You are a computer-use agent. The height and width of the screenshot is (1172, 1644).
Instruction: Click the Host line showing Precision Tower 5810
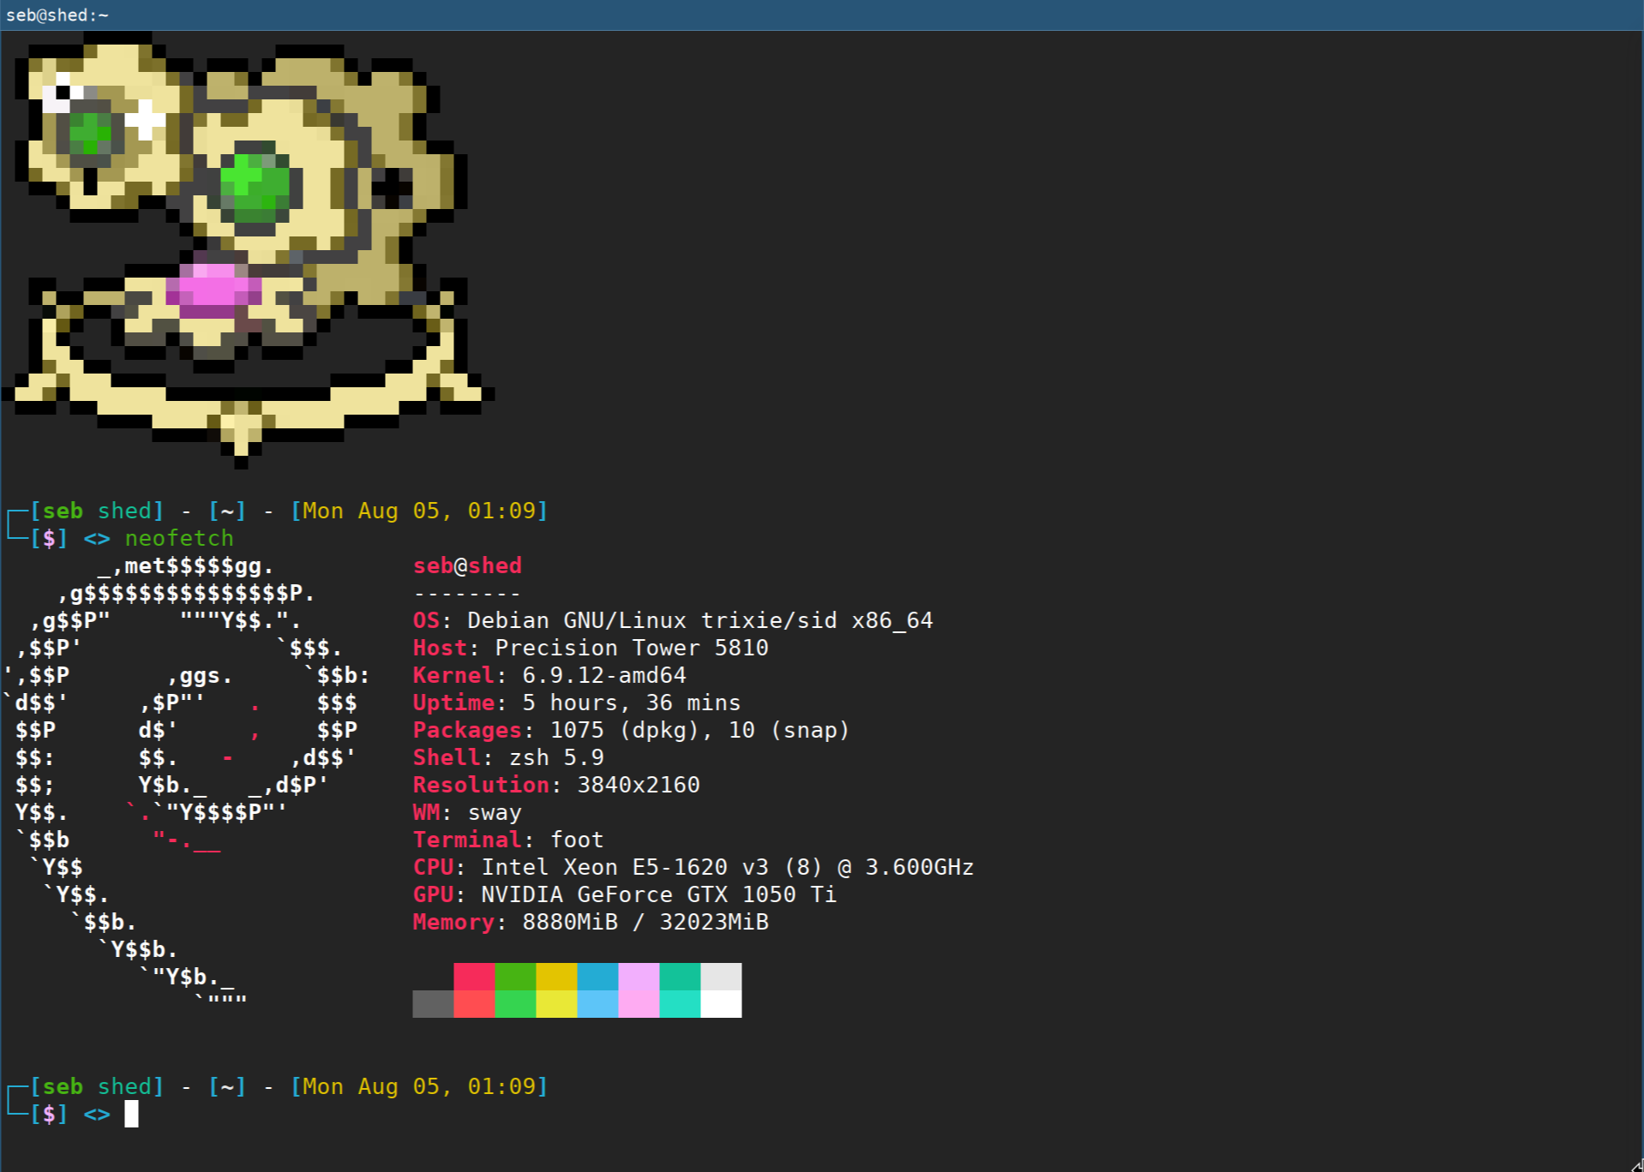(x=590, y=648)
